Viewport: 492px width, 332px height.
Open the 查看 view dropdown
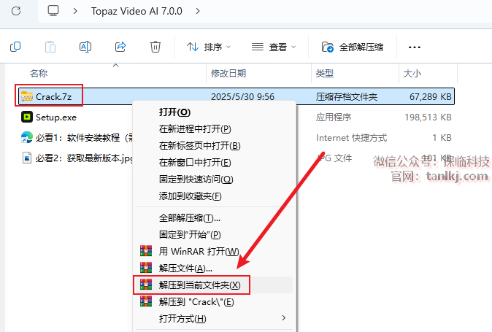pyautogui.click(x=274, y=47)
